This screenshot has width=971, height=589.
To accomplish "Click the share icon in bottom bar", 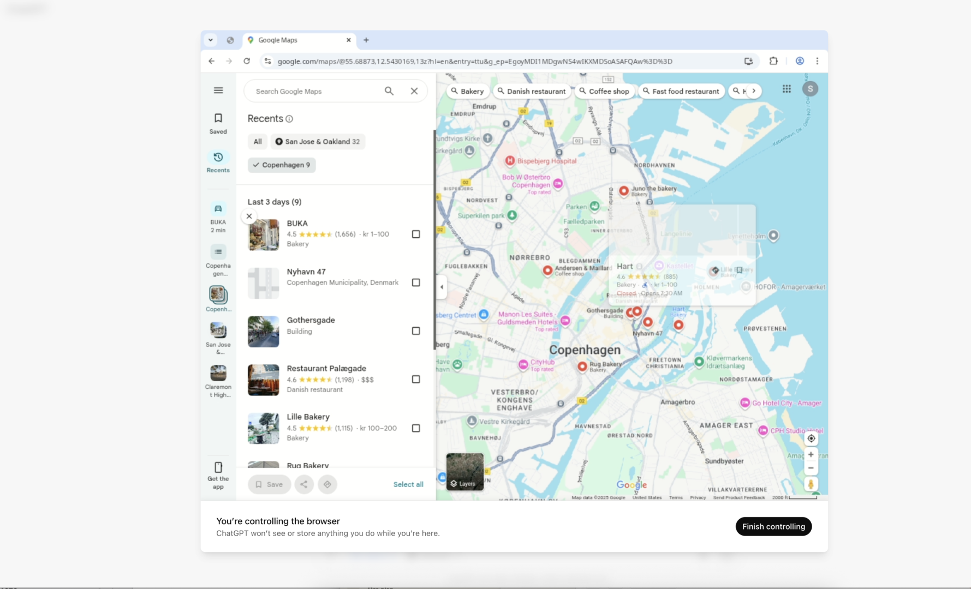I will coord(304,484).
